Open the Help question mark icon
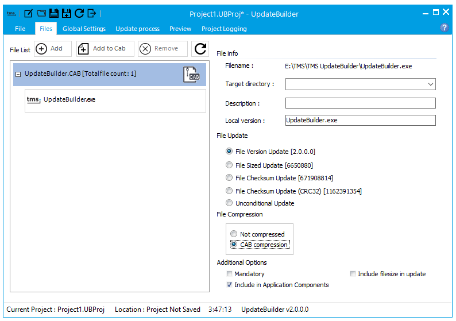The width and height of the screenshot is (456, 321). (444, 28)
